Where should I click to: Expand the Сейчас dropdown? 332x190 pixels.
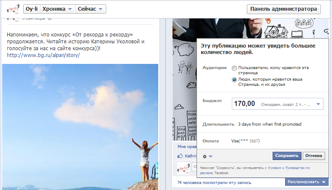click(x=90, y=9)
